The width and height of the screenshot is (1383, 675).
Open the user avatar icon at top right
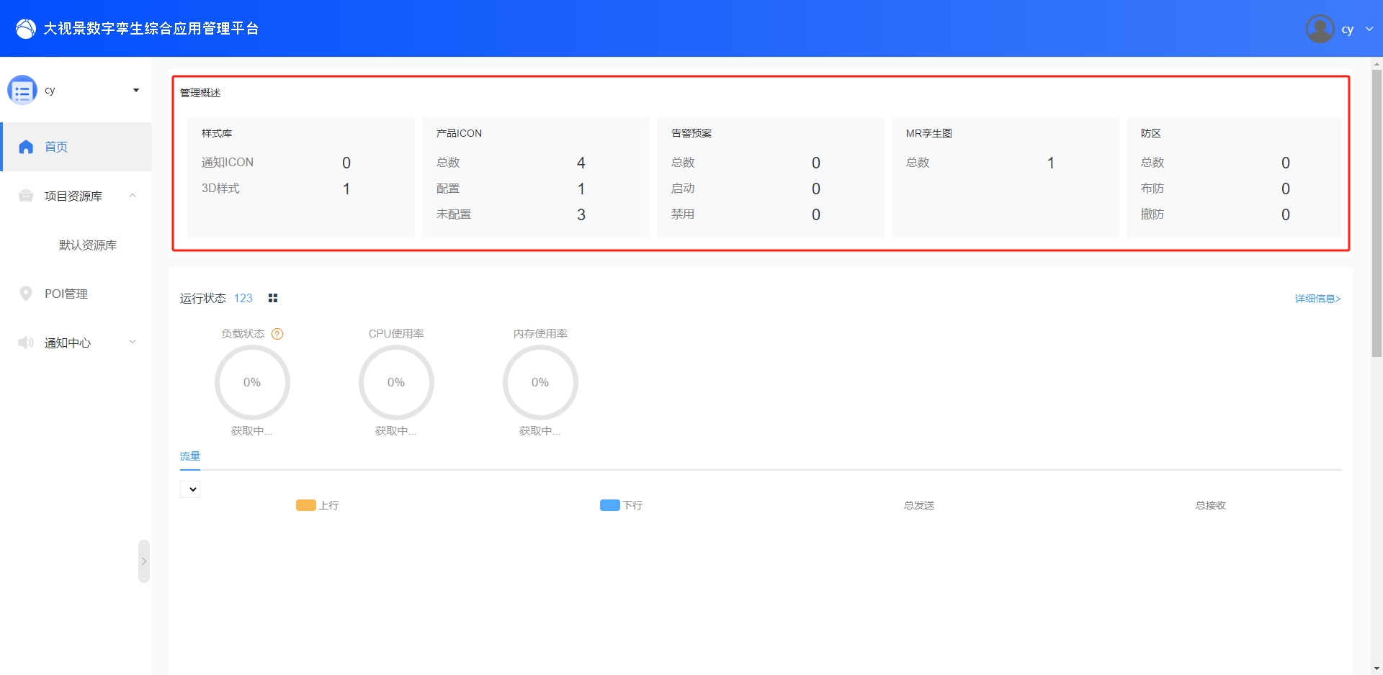pos(1320,29)
